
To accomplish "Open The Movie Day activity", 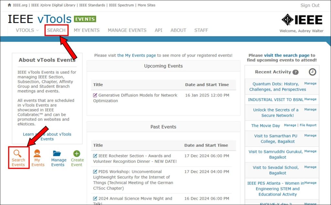I will coord(266,126).
